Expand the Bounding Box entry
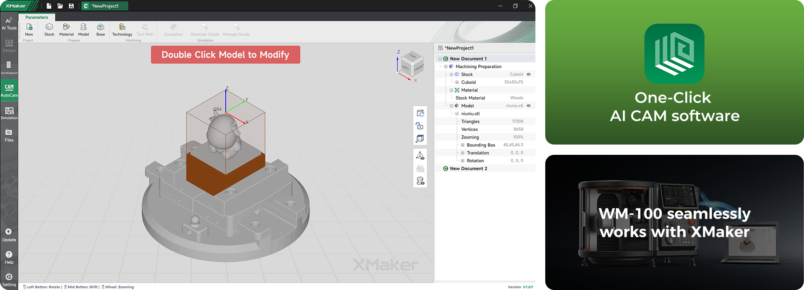Image resolution: width=804 pixels, height=290 pixels. 463,145
